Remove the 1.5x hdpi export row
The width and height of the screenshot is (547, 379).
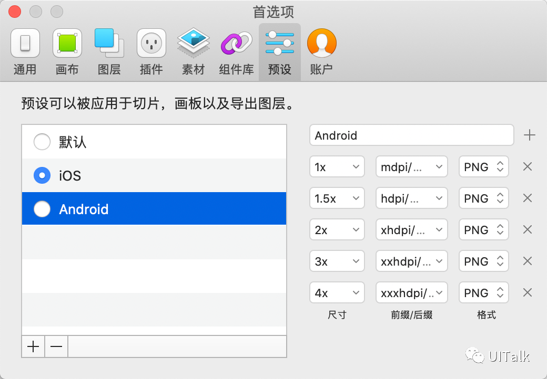[x=528, y=198]
